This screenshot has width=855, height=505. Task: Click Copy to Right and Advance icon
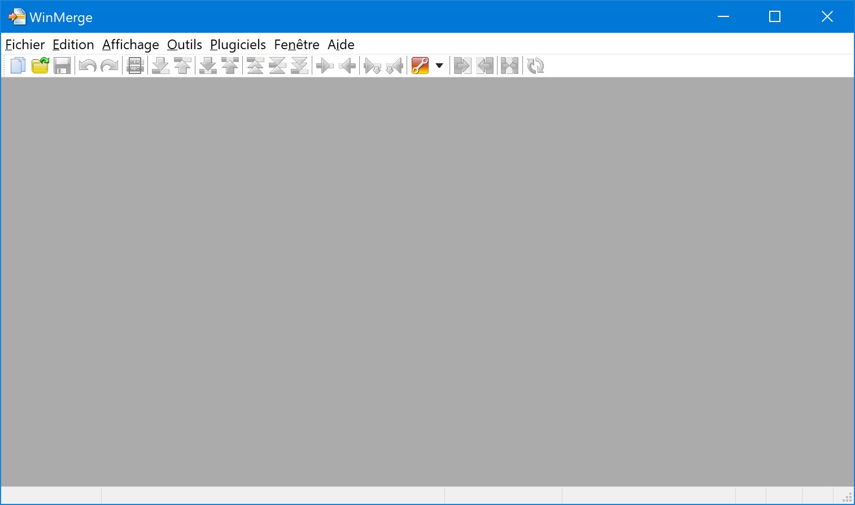(372, 66)
